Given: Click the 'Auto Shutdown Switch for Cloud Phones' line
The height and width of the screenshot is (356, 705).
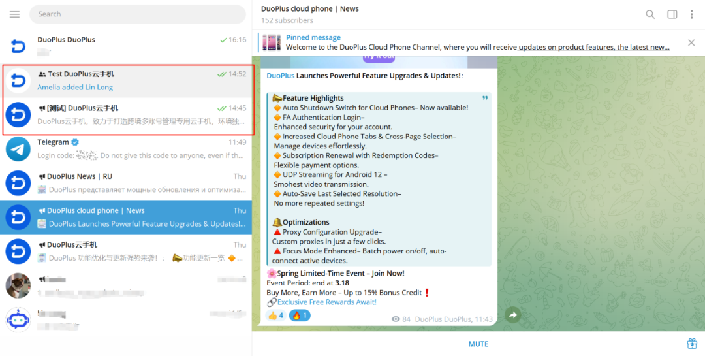Looking at the screenshot, I should (371, 108).
